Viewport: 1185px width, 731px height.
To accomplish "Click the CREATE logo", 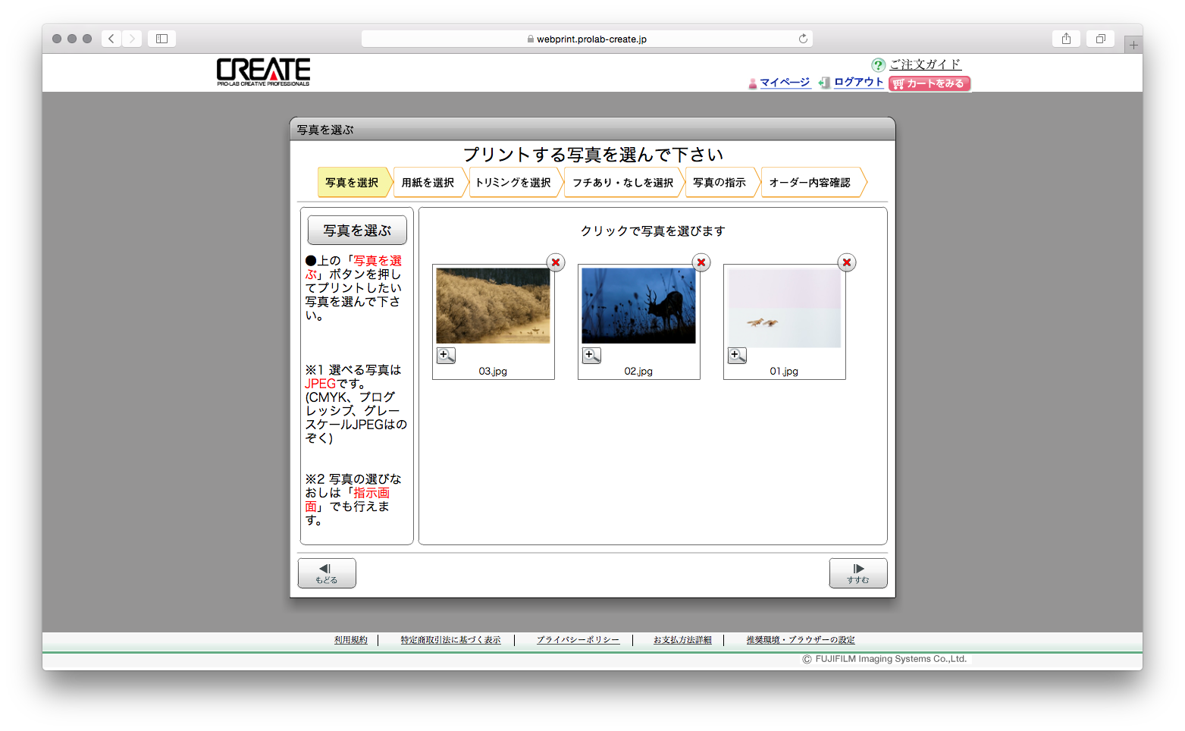I will [263, 71].
